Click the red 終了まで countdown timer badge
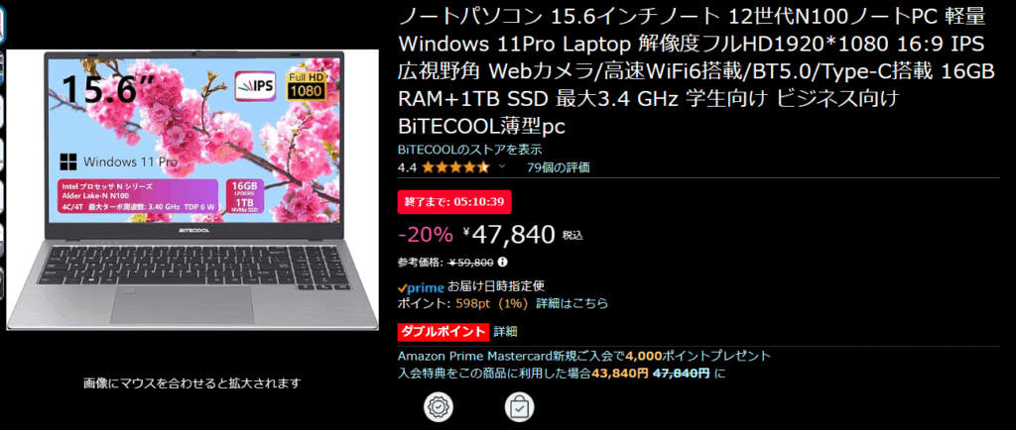 (454, 202)
